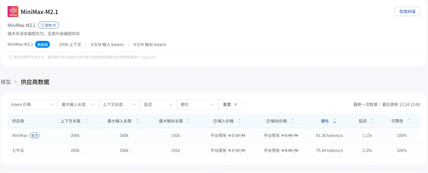Open the MiniMax provider row link

coord(20,135)
